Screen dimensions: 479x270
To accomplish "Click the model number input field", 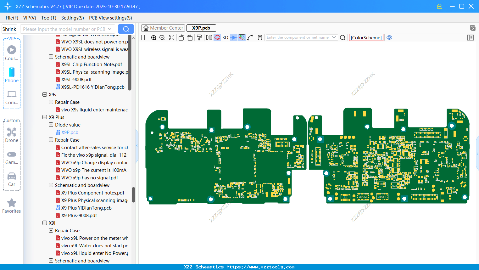I will [x=64, y=29].
